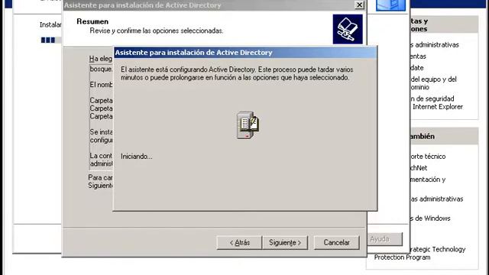Click the 'Resumen' heading text
The image size is (489, 275).
[92, 21]
